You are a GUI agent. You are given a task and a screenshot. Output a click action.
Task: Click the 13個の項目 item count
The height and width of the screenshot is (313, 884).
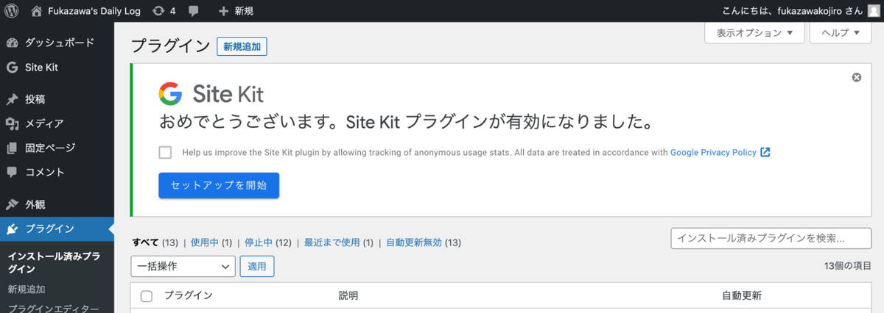click(848, 266)
